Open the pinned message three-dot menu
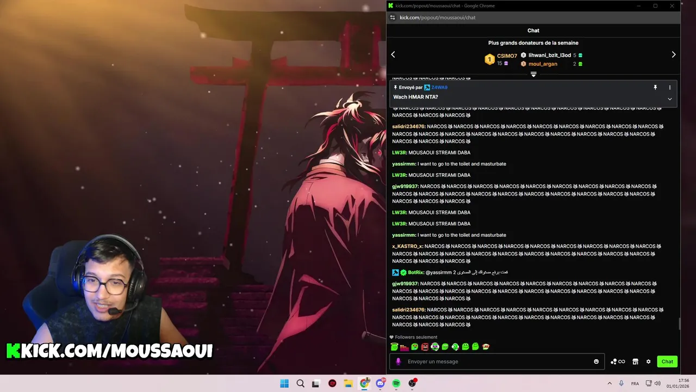Image resolution: width=696 pixels, height=392 pixels. pos(670,87)
